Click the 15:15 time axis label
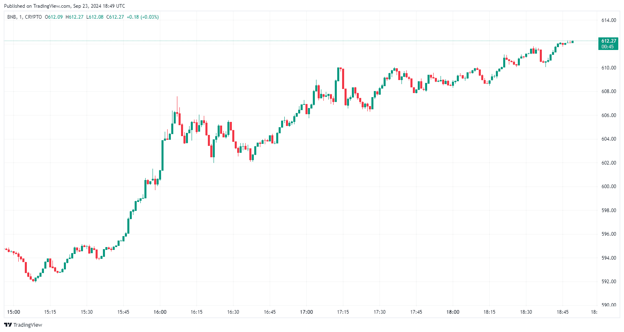Viewport: 624px width, 332px height. 50,312
